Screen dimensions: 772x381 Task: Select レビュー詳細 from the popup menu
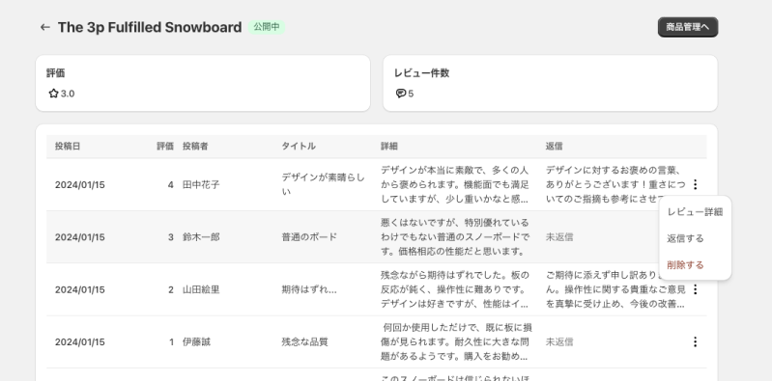click(x=695, y=212)
